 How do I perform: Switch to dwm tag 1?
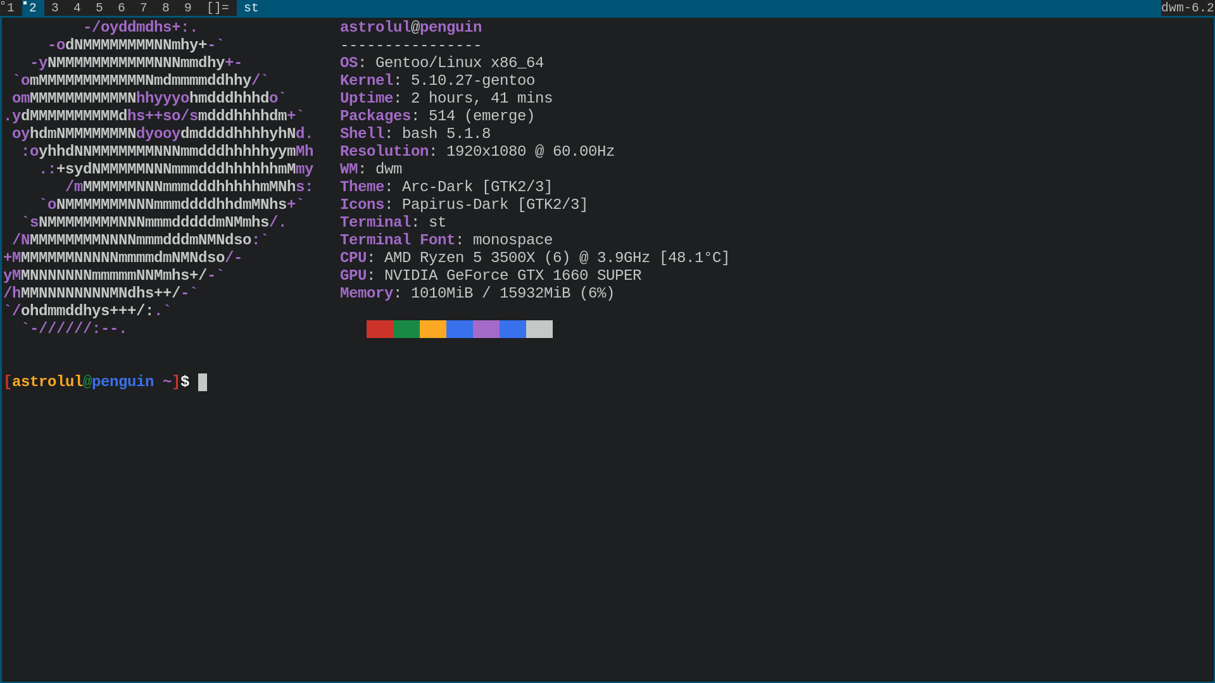point(10,8)
